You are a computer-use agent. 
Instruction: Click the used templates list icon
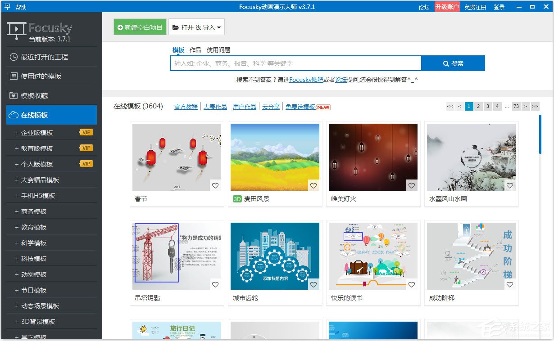tap(14, 76)
